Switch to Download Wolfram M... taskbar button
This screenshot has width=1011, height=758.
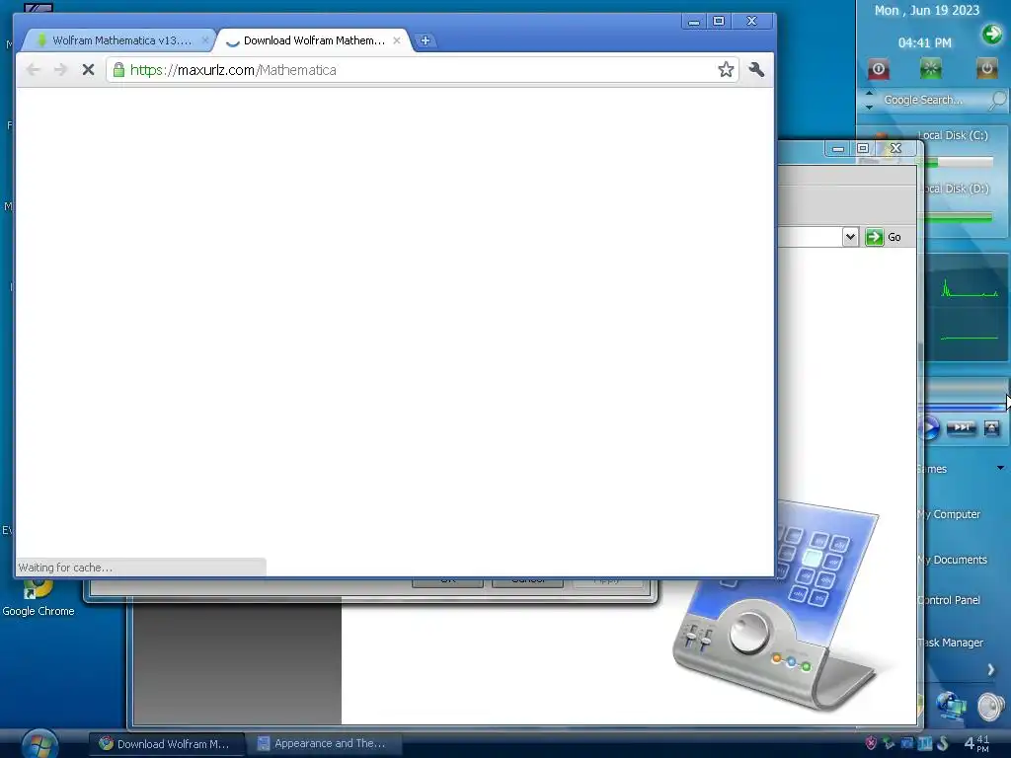point(166,744)
